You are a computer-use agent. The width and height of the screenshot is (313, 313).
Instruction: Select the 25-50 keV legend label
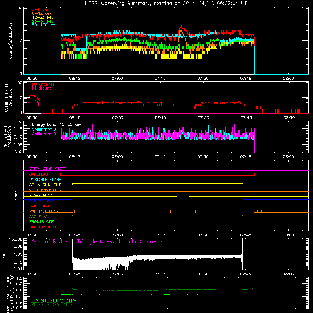point(43,21)
